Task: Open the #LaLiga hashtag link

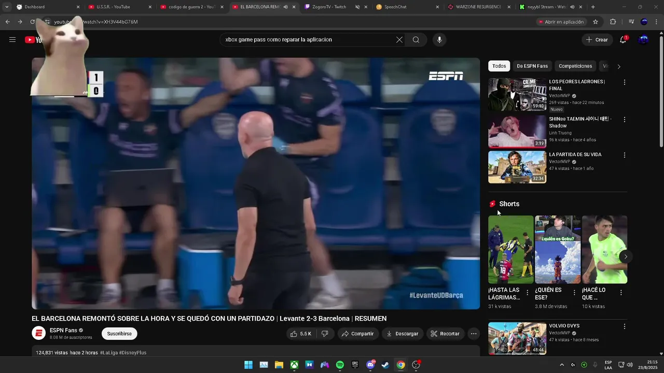Action: [x=108, y=353]
